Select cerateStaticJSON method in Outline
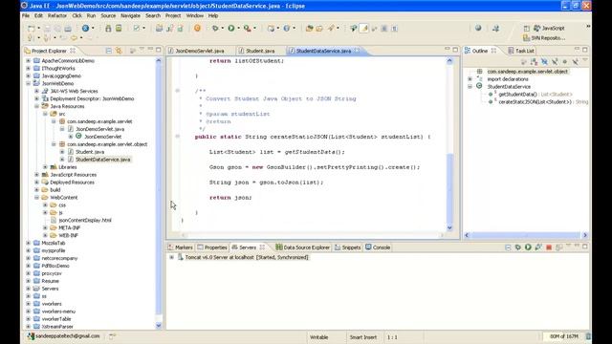 [543, 102]
